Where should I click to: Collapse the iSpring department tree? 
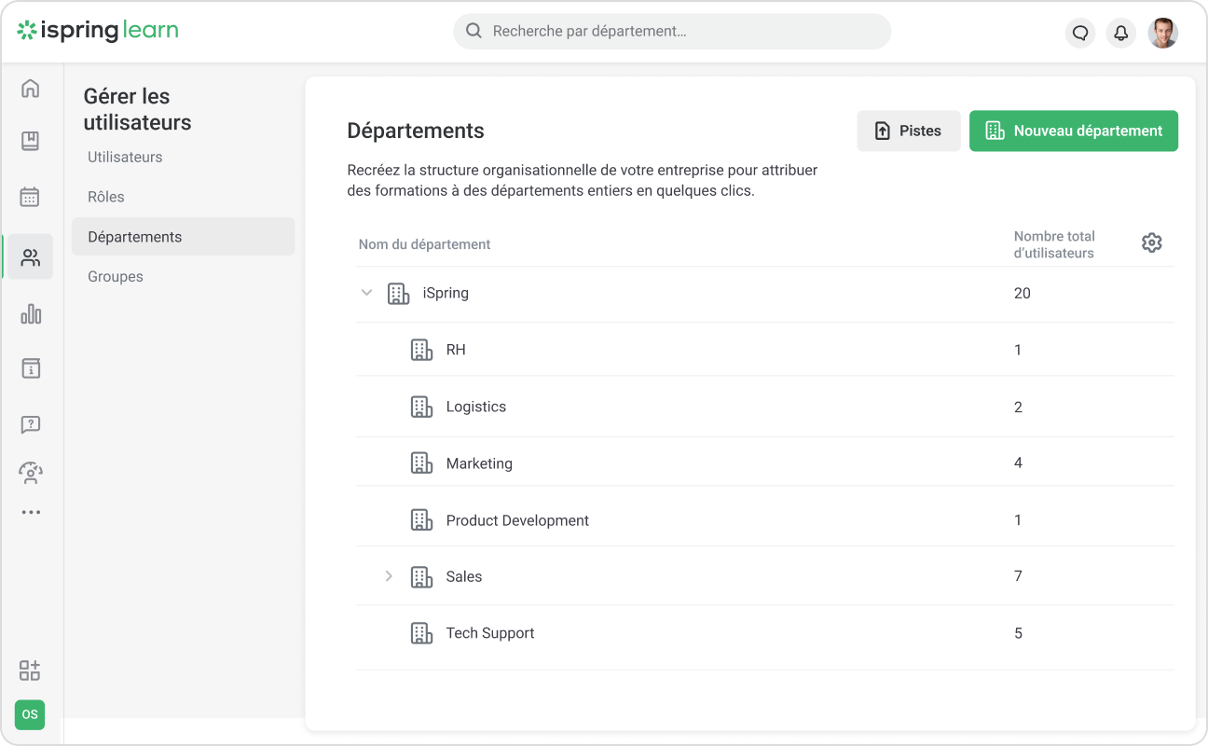click(366, 293)
